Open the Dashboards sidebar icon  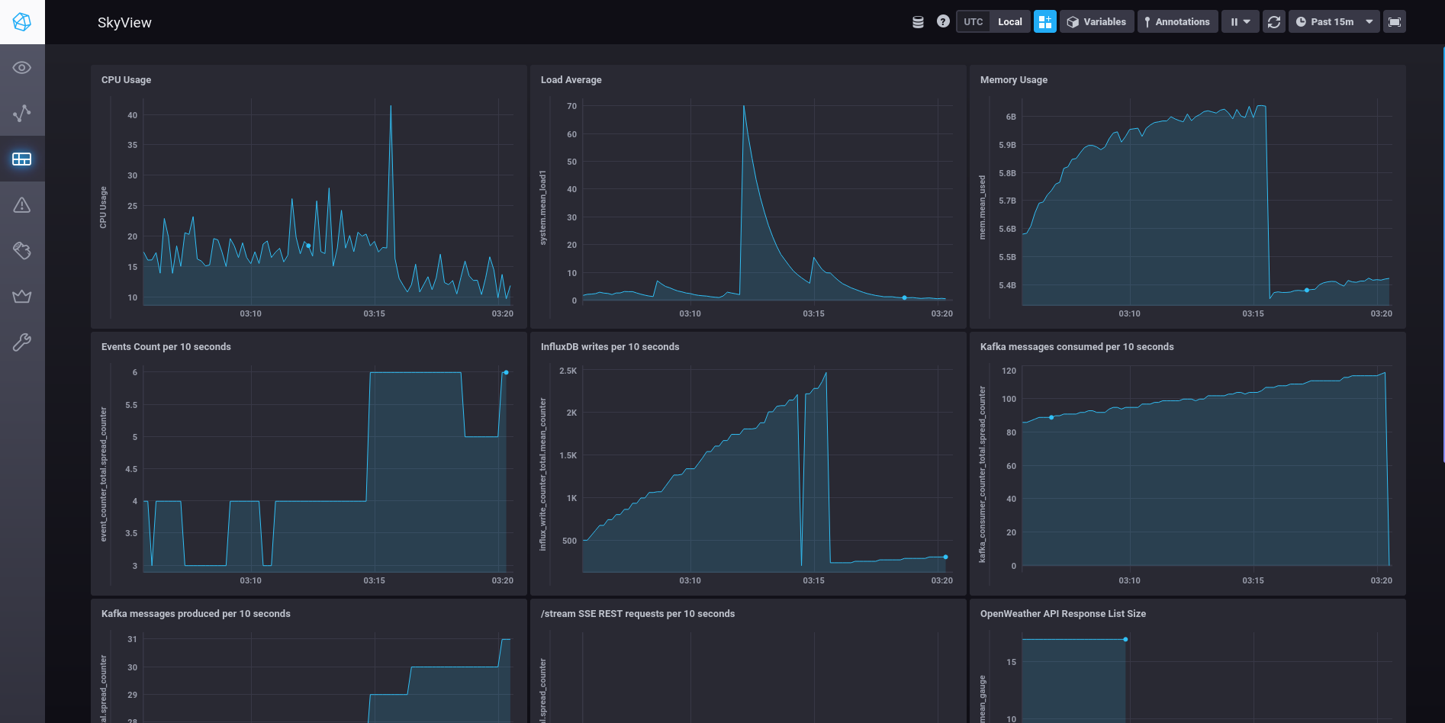(22, 159)
